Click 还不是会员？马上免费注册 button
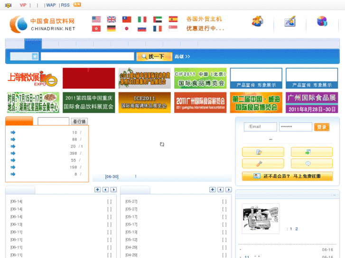The height and width of the screenshot is (258, 345). click(288, 176)
